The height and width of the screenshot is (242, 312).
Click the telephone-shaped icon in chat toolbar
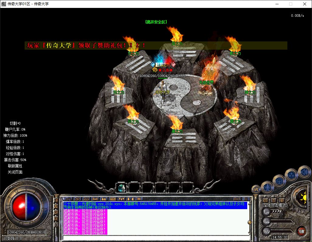[86, 199]
